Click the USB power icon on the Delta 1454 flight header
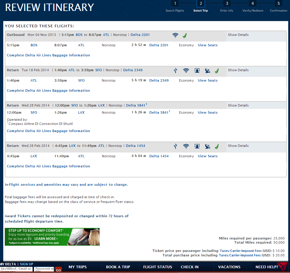The width and height of the screenshot is (290, 273). coord(175,146)
